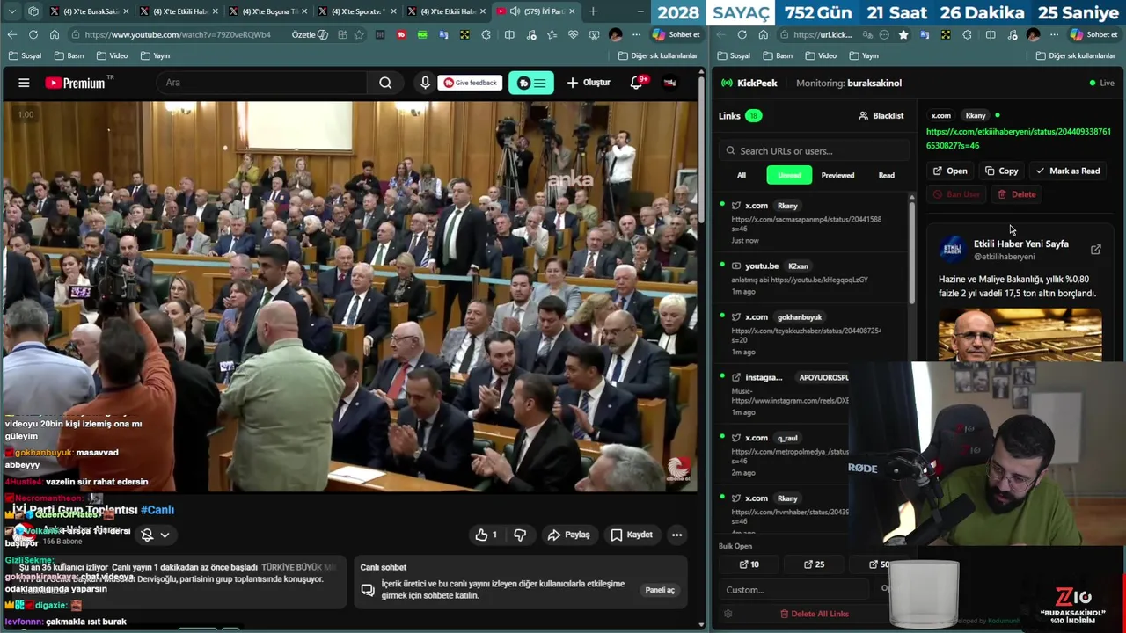Click the green x.com status URL link
Screen dimensions: 1126x633
coord(1019,139)
